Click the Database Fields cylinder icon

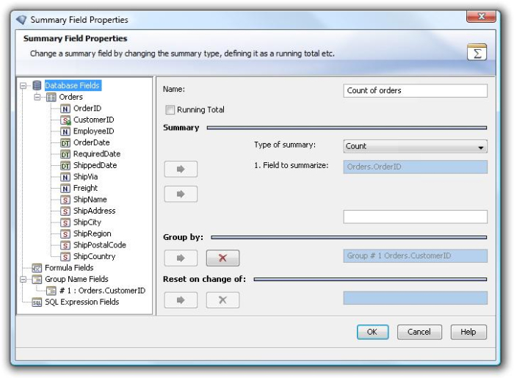point(37,85)
